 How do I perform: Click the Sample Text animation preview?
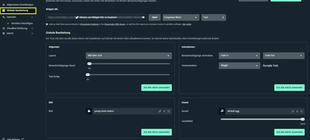[x=270, y=66]
